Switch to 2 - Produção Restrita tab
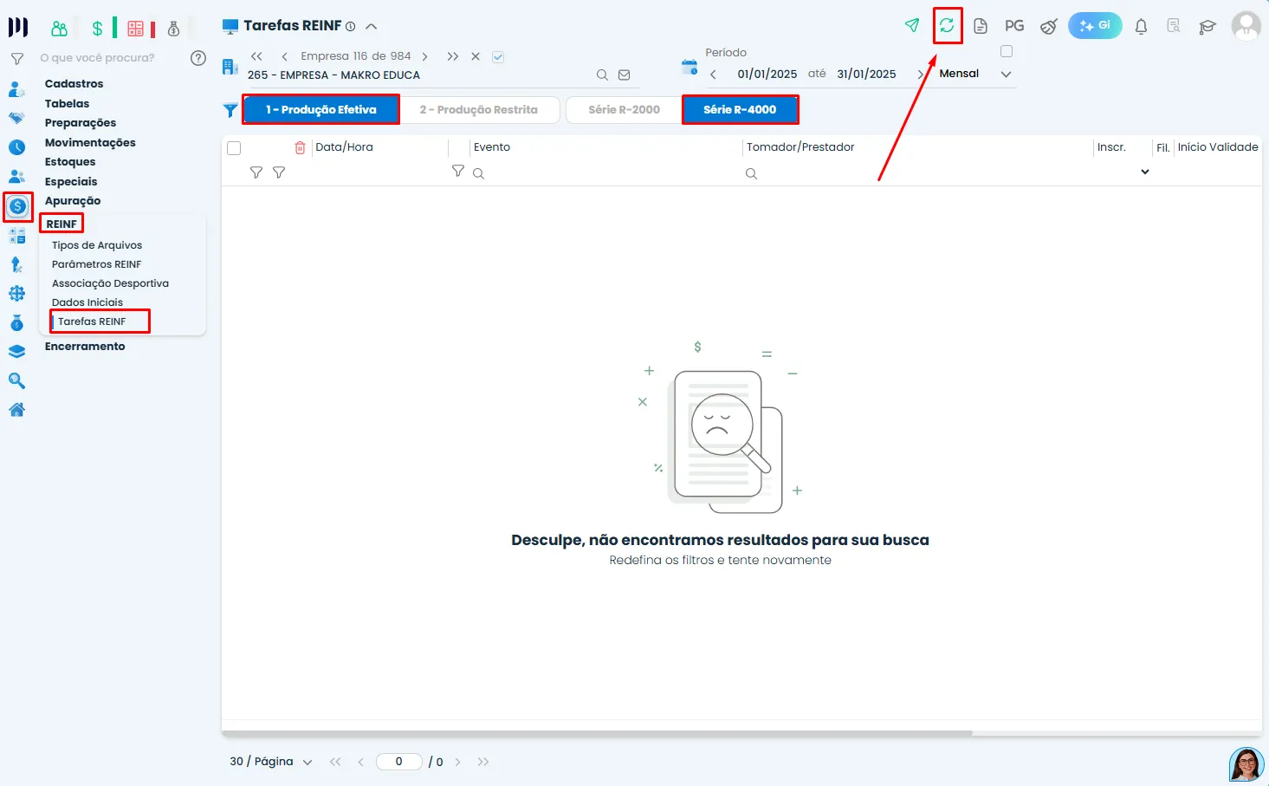This screenshot has height=786, width=1269. coord(479,110)
